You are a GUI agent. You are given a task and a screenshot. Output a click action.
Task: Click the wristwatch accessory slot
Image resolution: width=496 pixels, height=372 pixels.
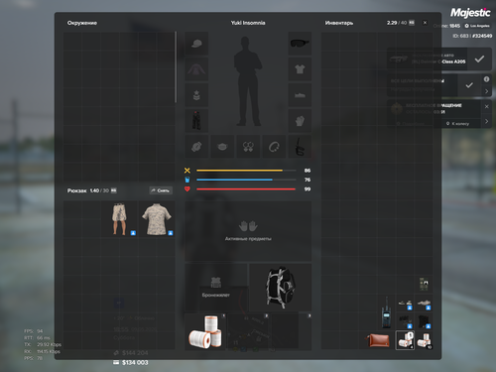[x=196, y=147]
